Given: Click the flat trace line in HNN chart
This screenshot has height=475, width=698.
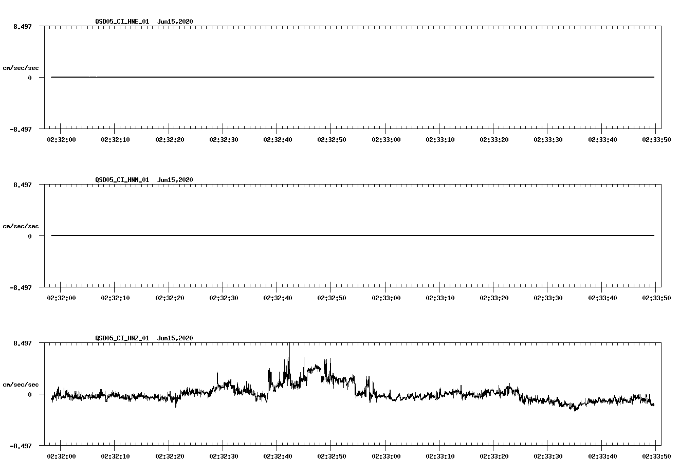Looking at the screenshot, I should click(x=353, y=235).
